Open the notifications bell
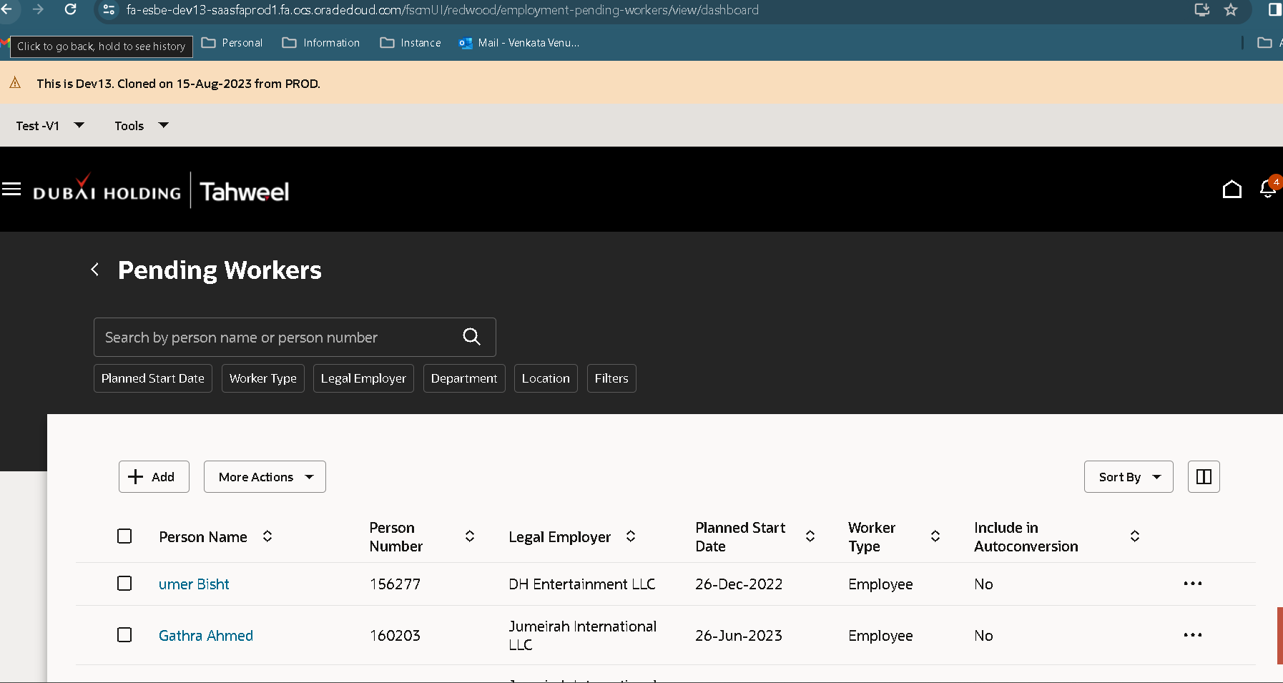The height and width of the screenshot is (683, 1283). [x=1267, y=189]
